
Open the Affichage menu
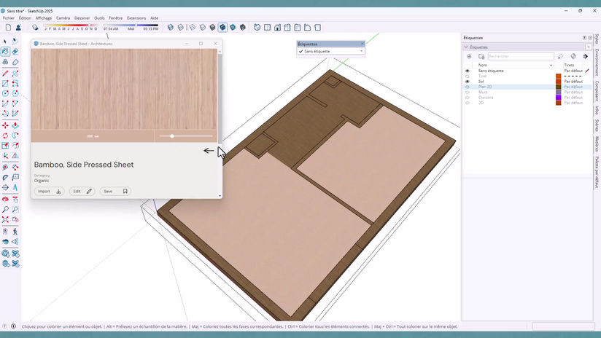(x=44, y=18)
